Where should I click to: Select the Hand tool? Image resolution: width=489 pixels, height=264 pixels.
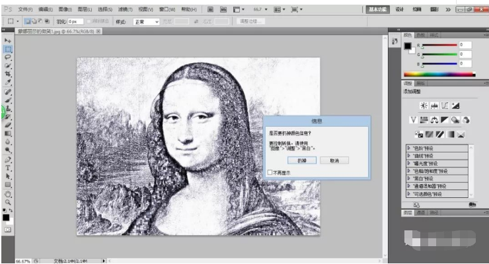pyautogui.click(x=8, y=194)
